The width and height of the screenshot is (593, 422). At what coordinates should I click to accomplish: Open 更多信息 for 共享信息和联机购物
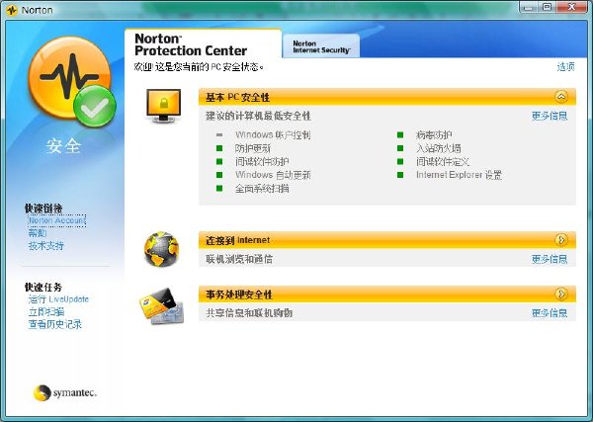coord(550,312)
